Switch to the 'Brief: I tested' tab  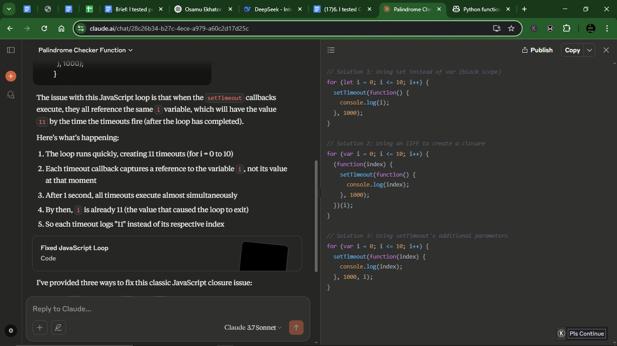[134, 9]
